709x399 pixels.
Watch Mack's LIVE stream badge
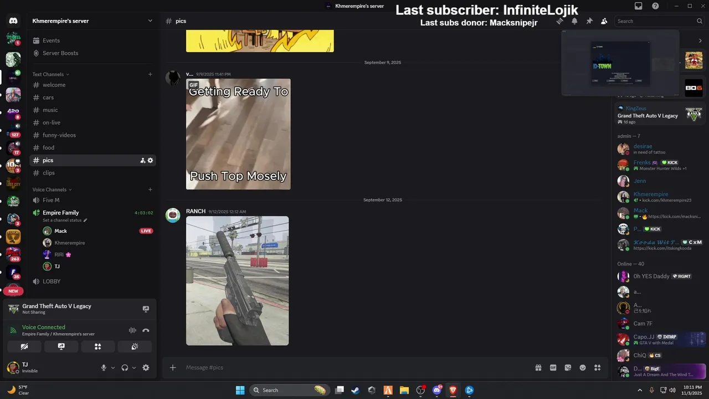coord(146,231)
